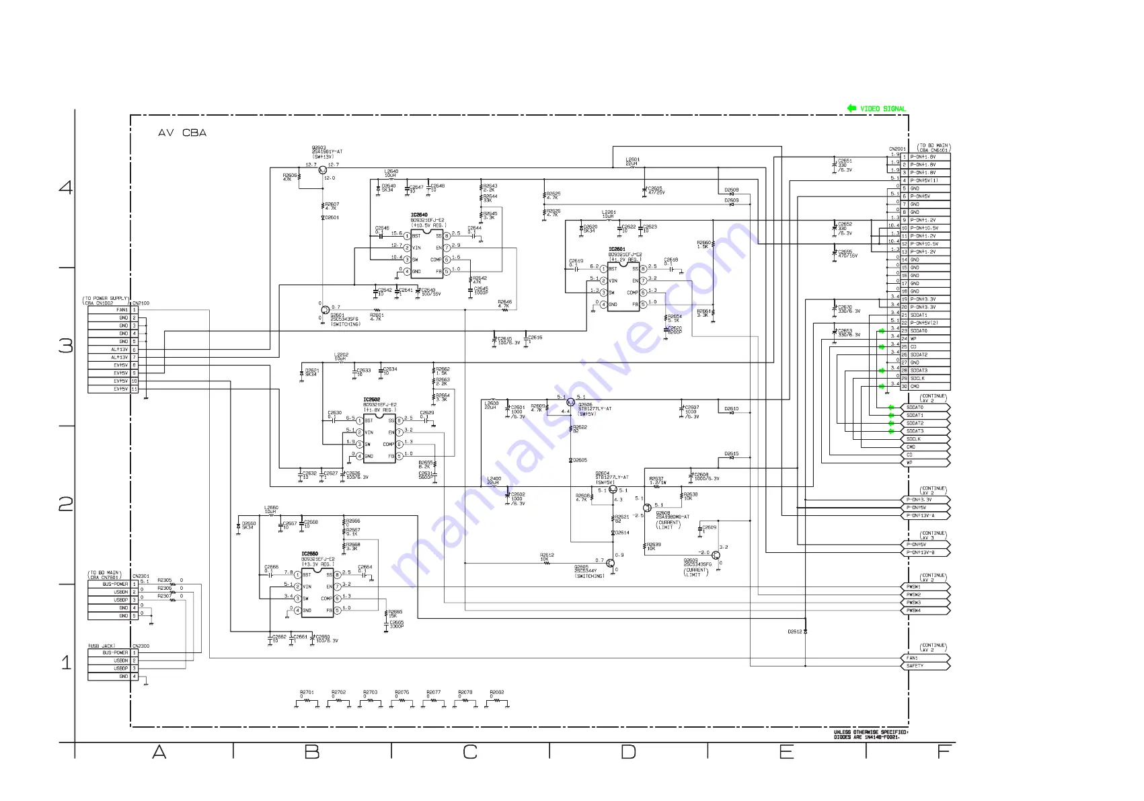
Task: Click the USB JACK label
Action: (102, 646)
